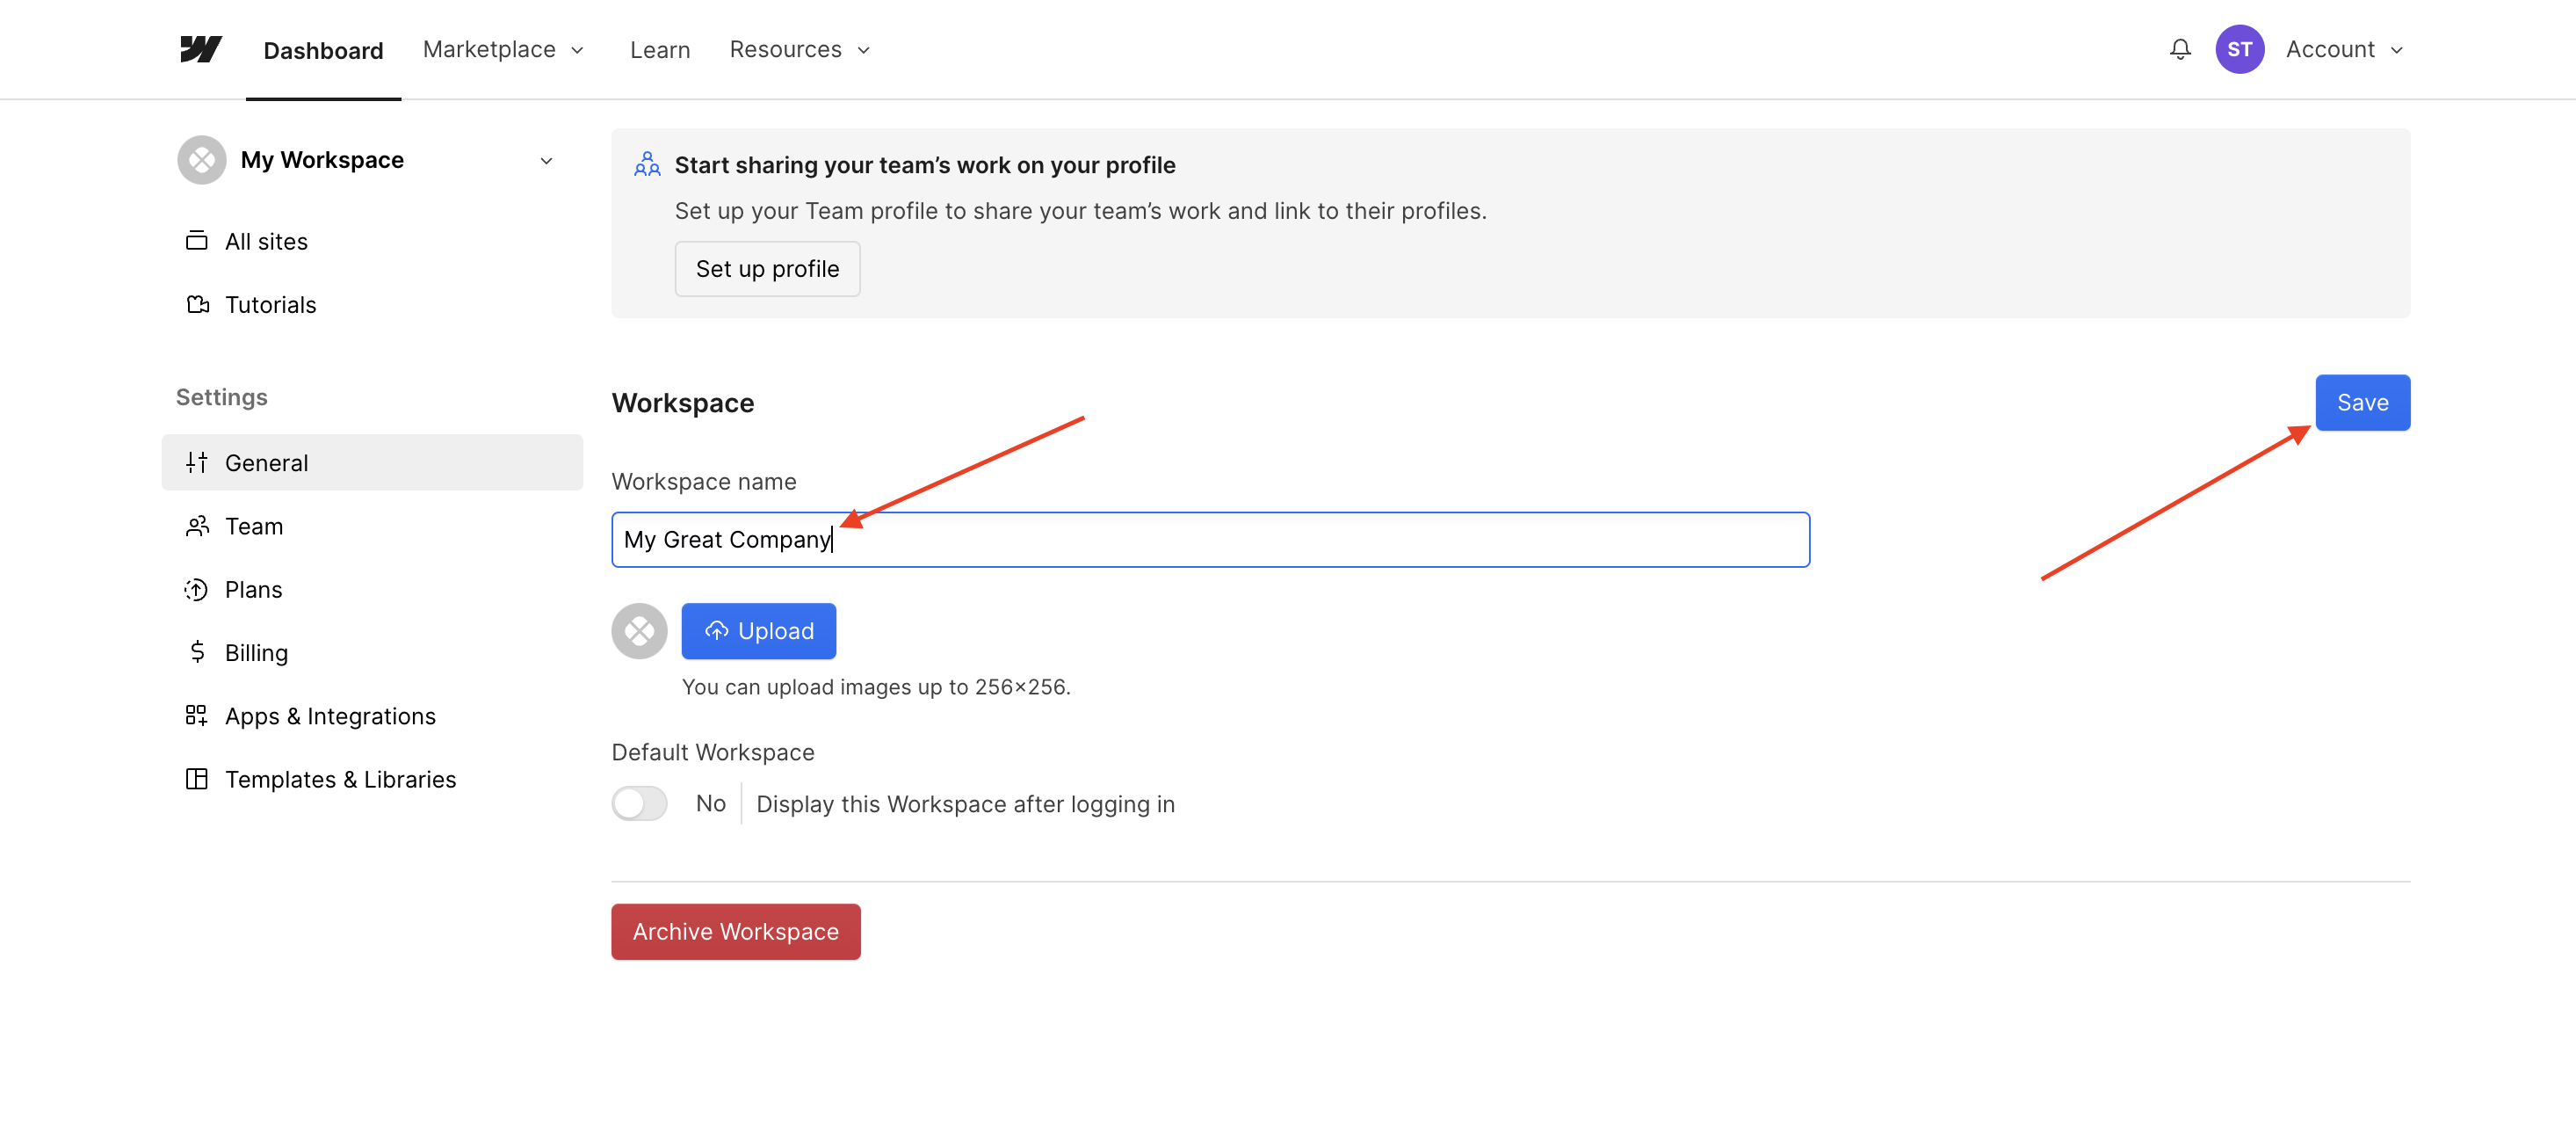Screen dimensions: 2576x1148
Task: Click the cloud upload icon
Action: (716, 630)
